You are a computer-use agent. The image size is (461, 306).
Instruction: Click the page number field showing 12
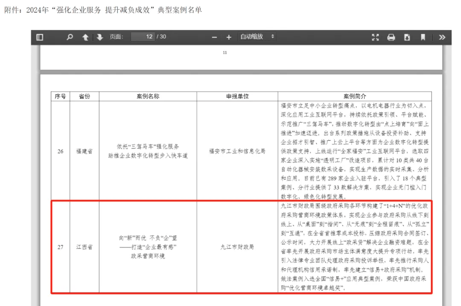tap(143, 37)
